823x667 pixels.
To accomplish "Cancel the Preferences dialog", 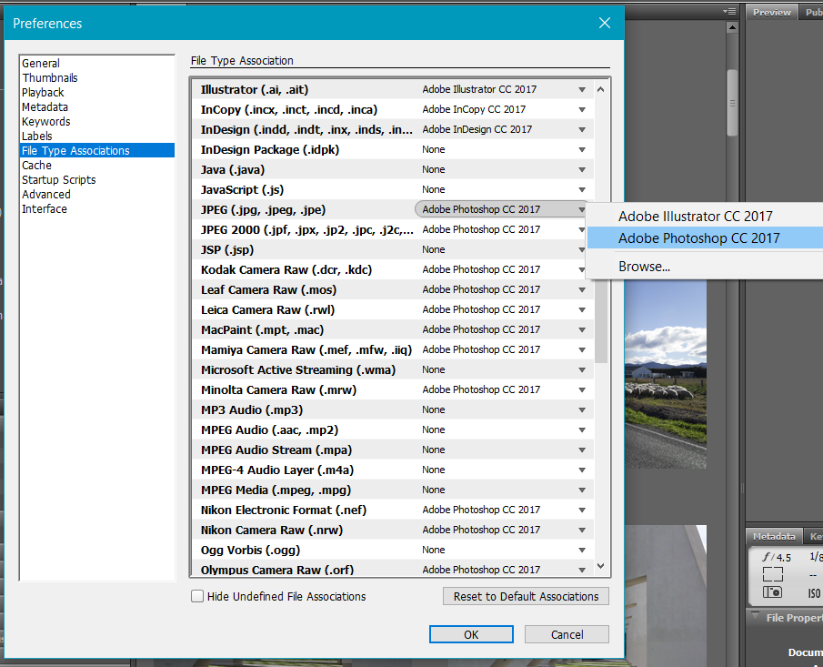I will pyautogui.click(x=567, y=634).
